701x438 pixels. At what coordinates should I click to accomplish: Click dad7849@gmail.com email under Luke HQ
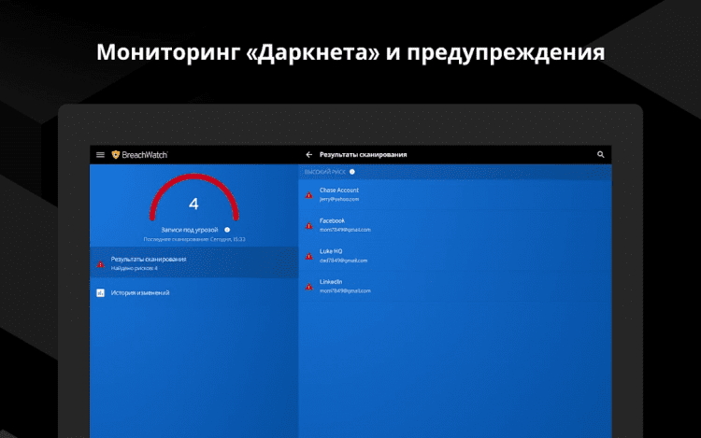click(343, 261)
